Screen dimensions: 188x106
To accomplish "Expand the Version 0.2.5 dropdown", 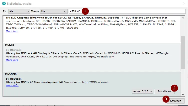I will [x=142, y=91].
